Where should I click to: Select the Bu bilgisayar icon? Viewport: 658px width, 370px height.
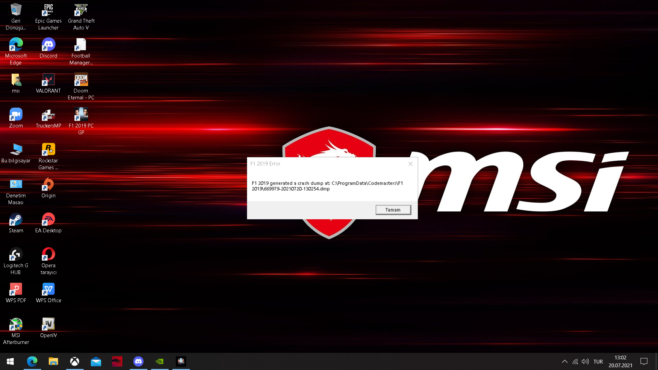pos(16,153)
